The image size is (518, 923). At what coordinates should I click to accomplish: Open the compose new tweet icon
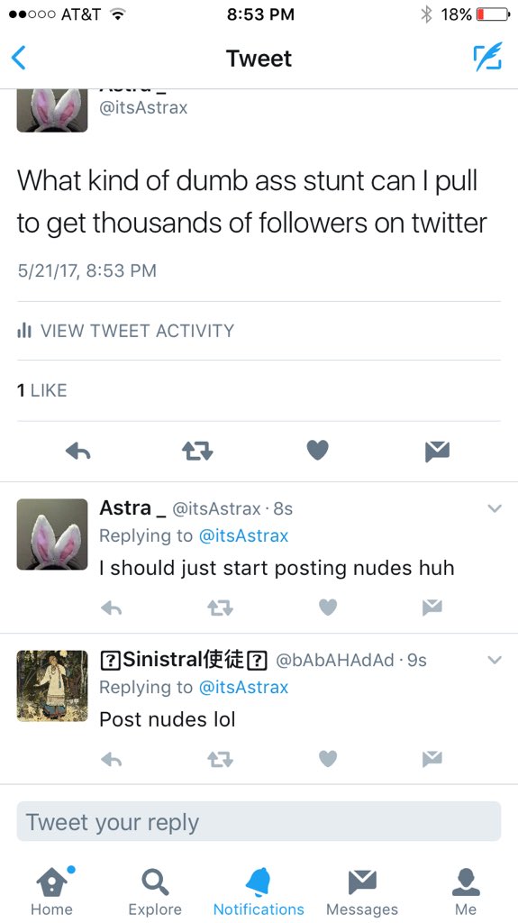point(488,57)
